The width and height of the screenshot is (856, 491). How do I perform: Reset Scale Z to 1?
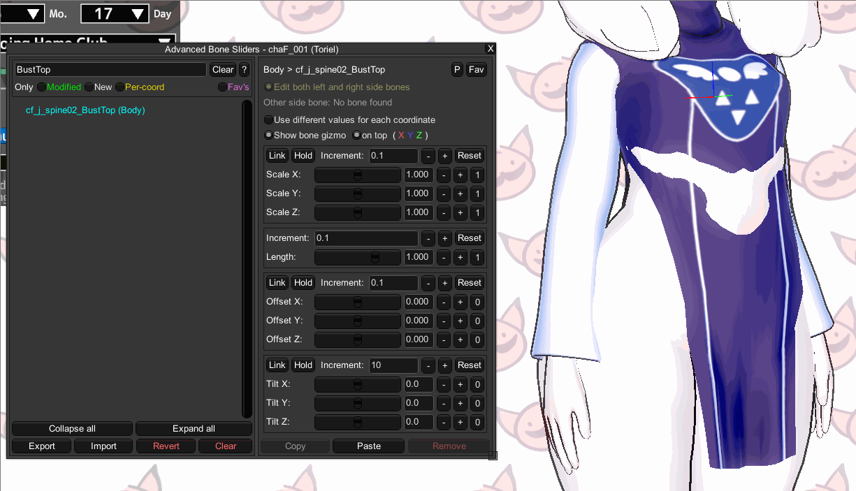click(477, 212)
